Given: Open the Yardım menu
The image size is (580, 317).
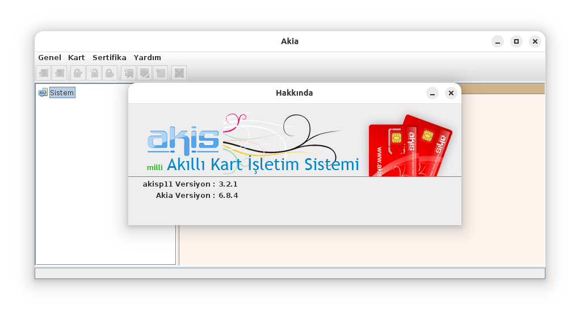Looking at the screenshot, I should (x=147, y=57).
